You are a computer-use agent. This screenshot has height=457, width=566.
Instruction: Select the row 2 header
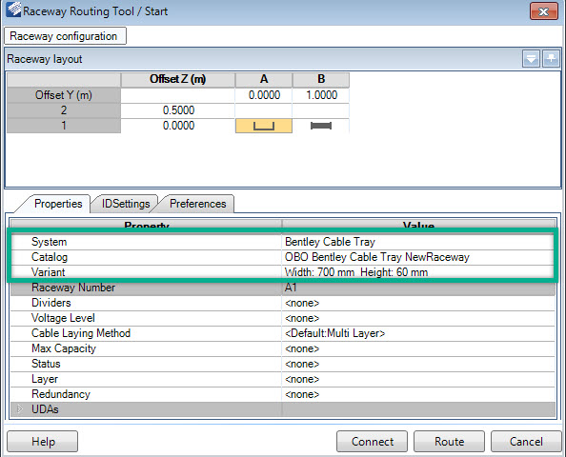click(x=64, y=110)
